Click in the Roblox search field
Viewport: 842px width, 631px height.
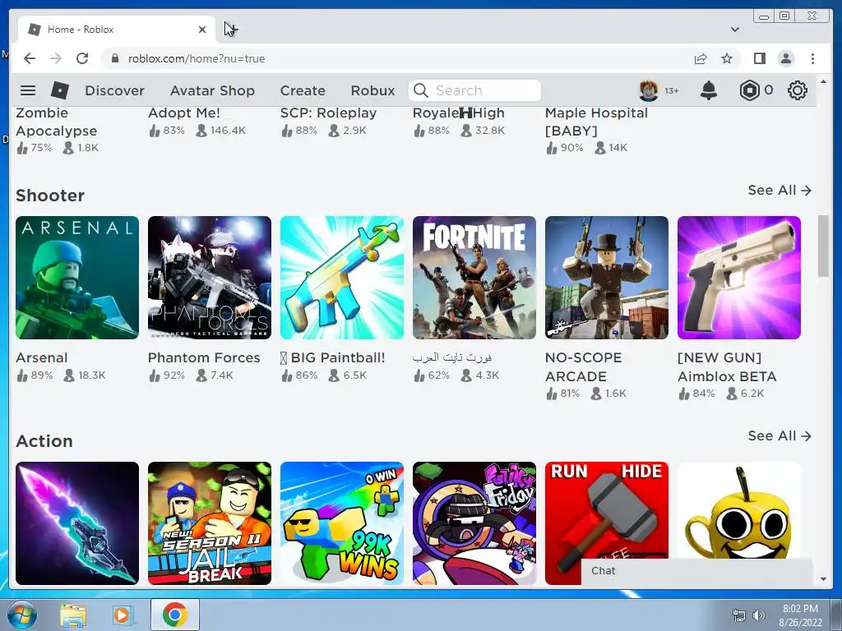474,90
